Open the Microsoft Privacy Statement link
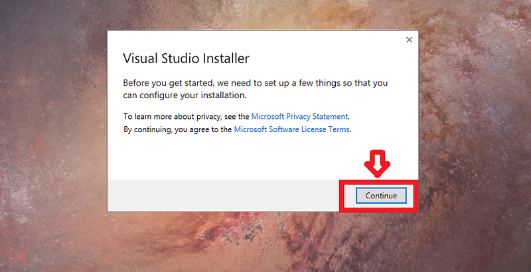The height and width of the screenshot is (272, 531). 300,116
